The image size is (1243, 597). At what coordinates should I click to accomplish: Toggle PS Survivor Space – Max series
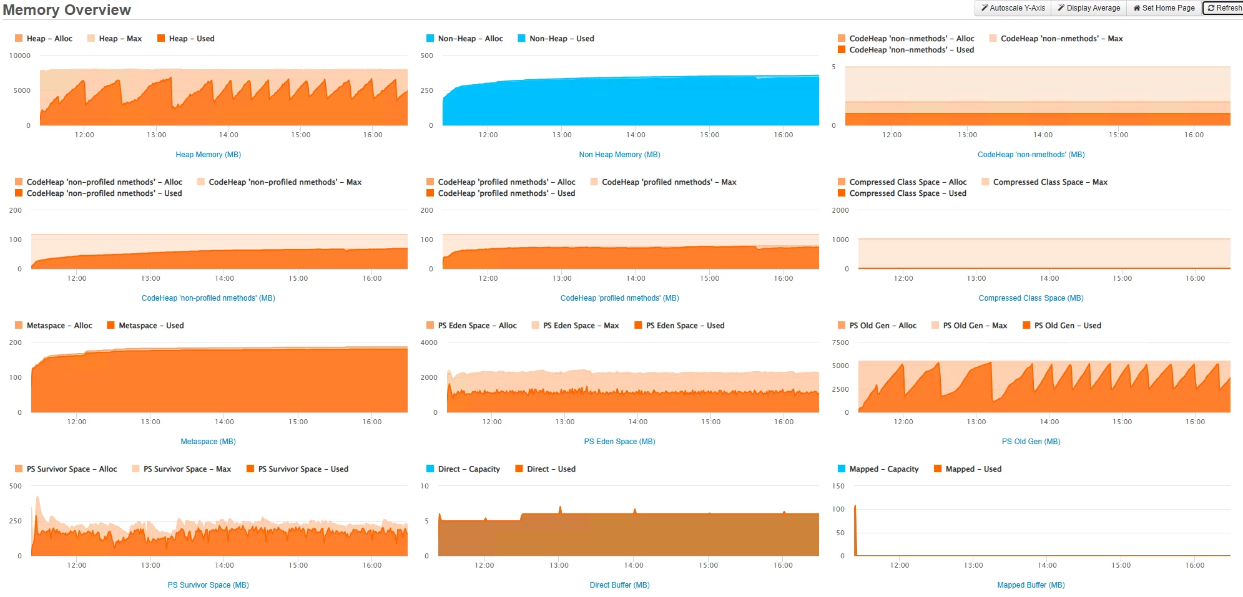pyautogui.click(x=181, y=469)
